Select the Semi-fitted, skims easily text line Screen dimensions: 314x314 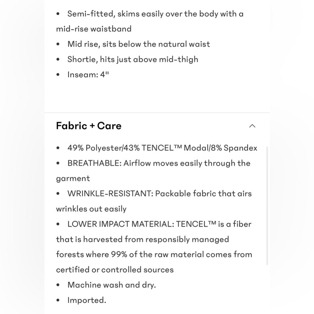point(155,14)
